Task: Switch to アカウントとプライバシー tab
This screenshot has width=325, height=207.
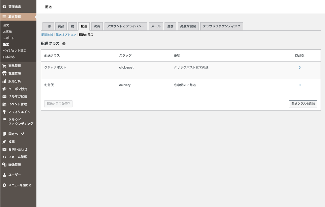Action: pos(125,26)
